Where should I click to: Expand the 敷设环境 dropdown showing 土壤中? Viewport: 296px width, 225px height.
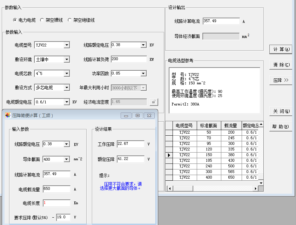pyautogui.click(x=67, y=59)
